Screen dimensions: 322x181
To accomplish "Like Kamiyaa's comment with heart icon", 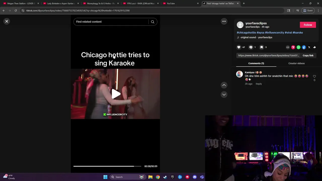I will coord(314,76).
